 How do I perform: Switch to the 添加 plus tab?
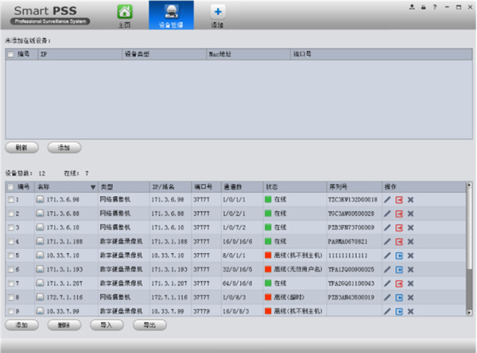tap(217, 14)
